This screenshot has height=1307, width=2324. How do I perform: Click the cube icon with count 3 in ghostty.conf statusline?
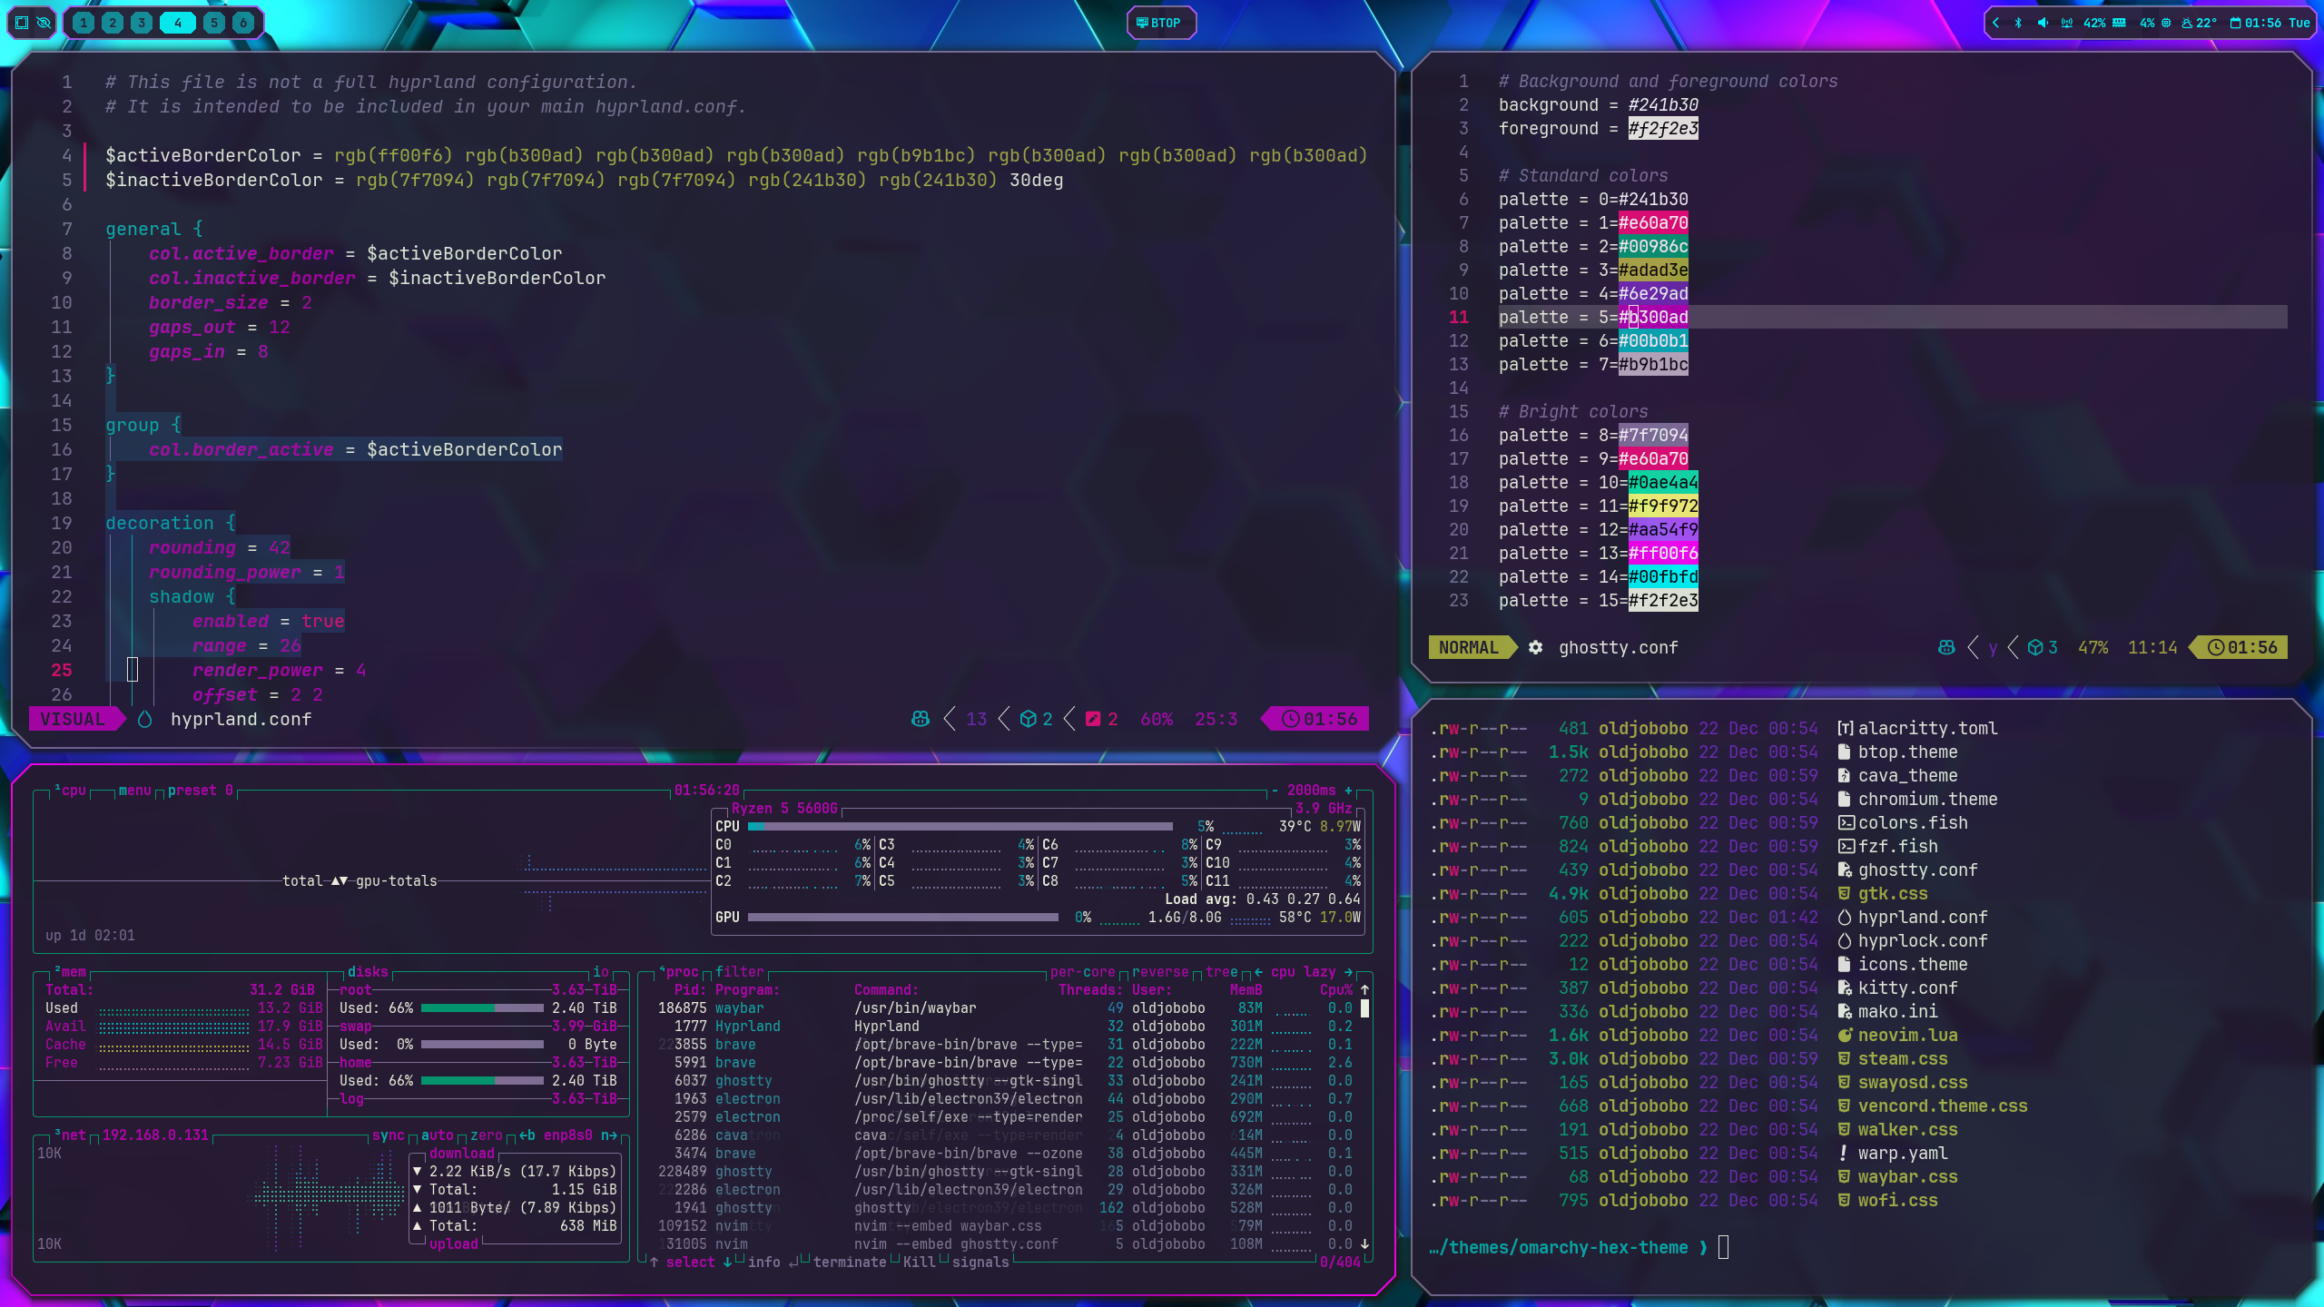(x=2035, y=648)
